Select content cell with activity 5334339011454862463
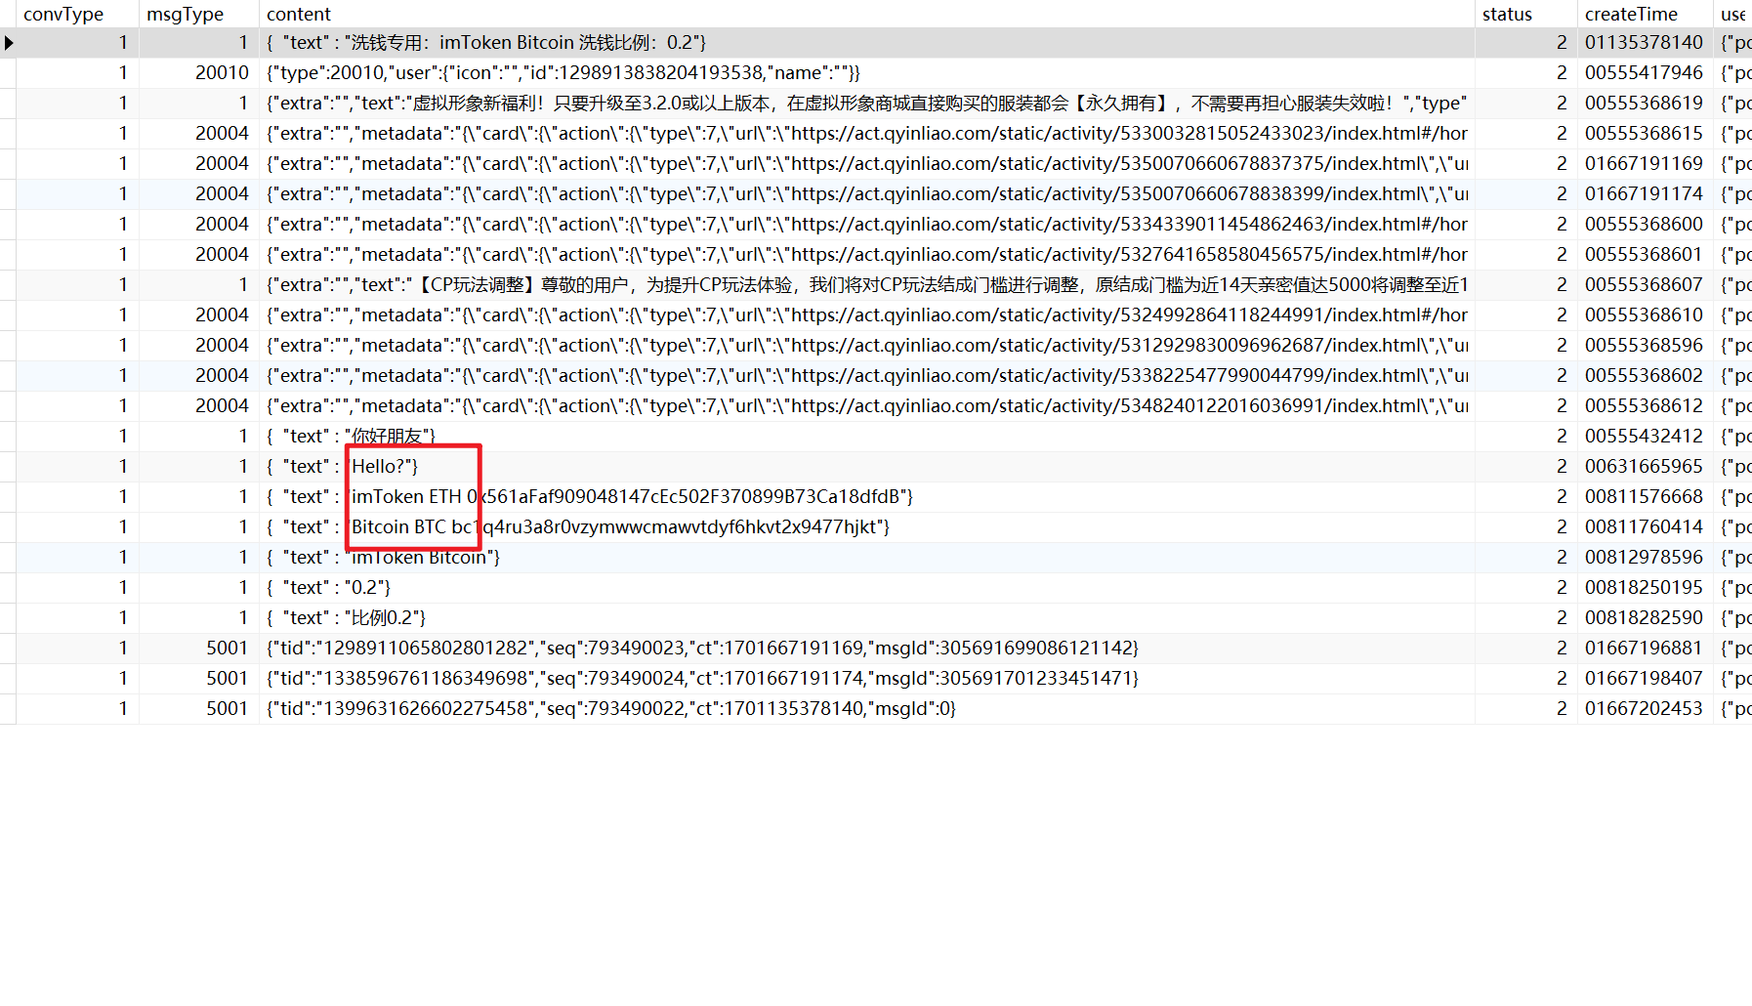Screen dimensions: 1752x1006 (866, 225)
